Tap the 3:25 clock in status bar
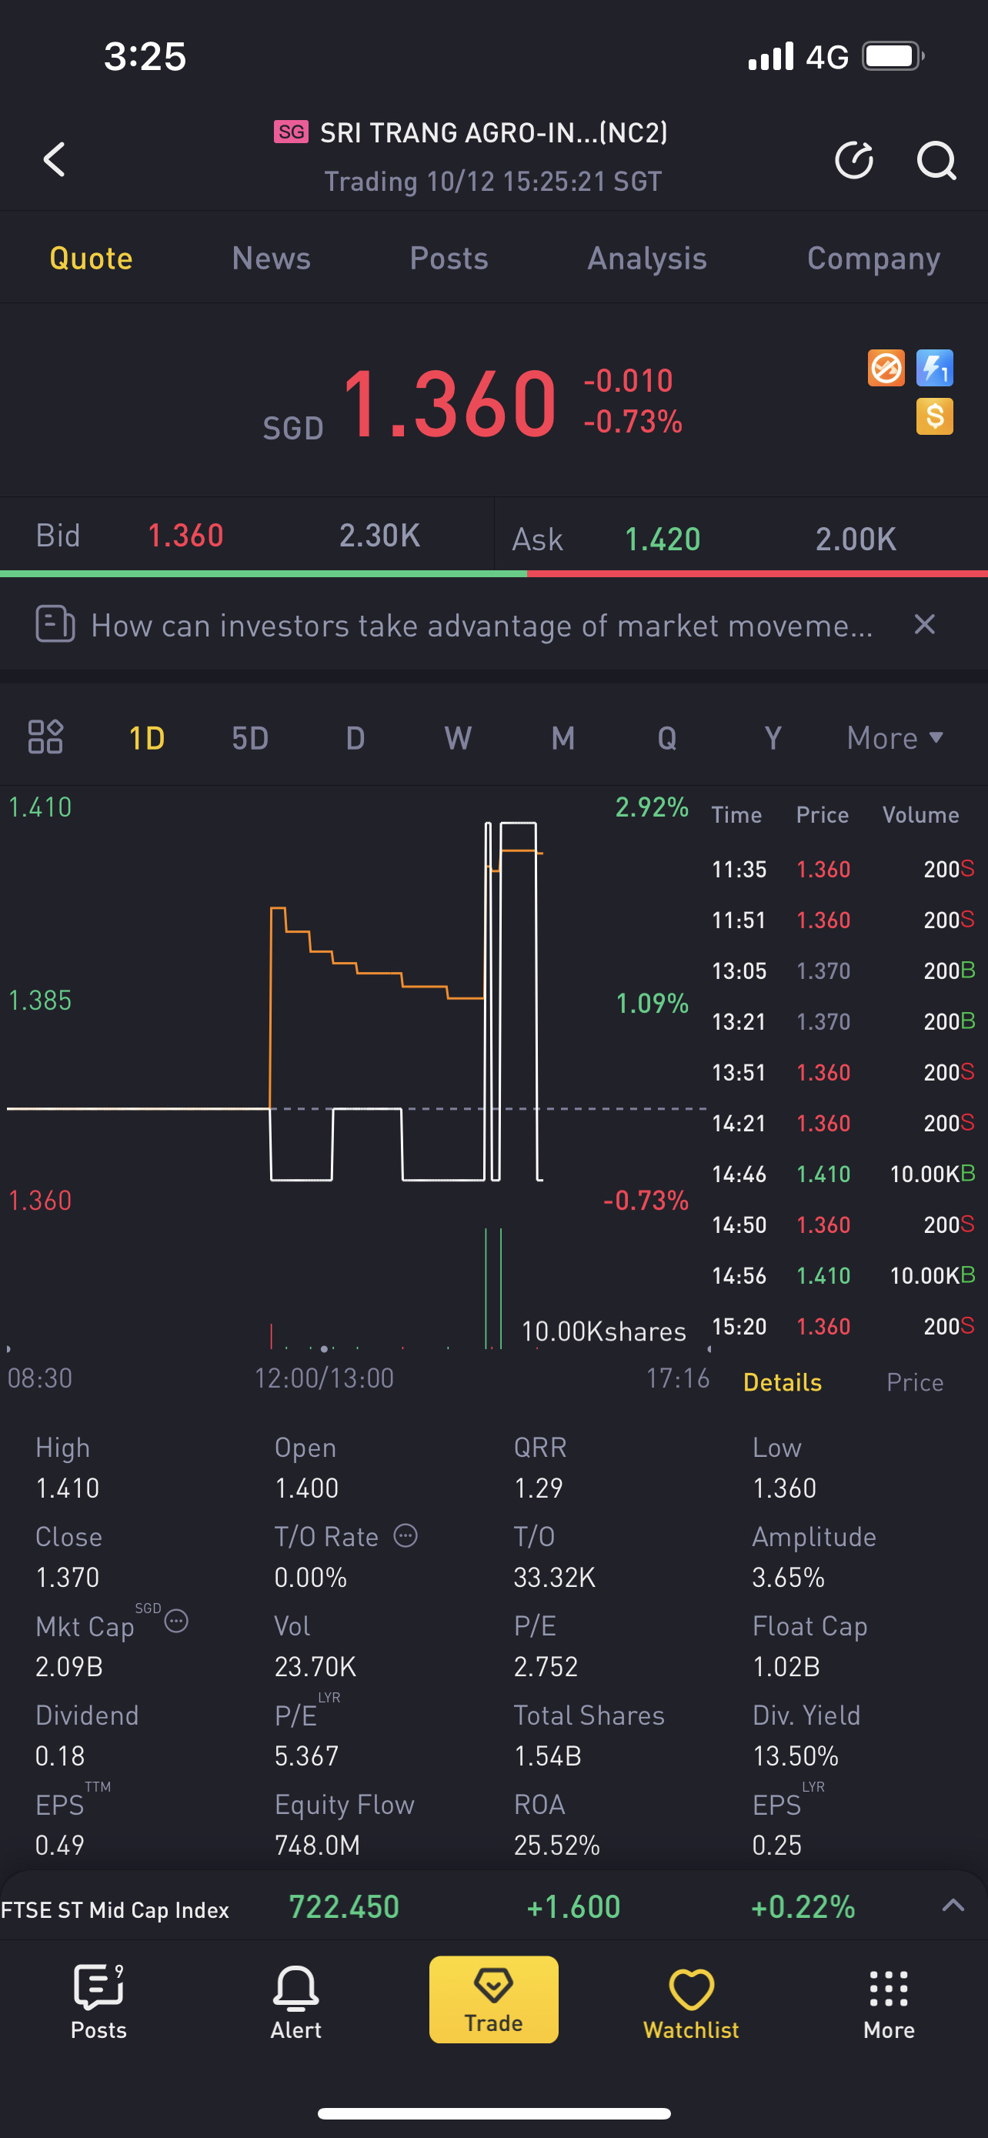 coord(145,56)
